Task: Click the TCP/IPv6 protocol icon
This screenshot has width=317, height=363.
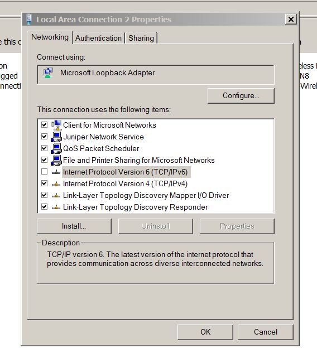Action: [x=56, y=172]
